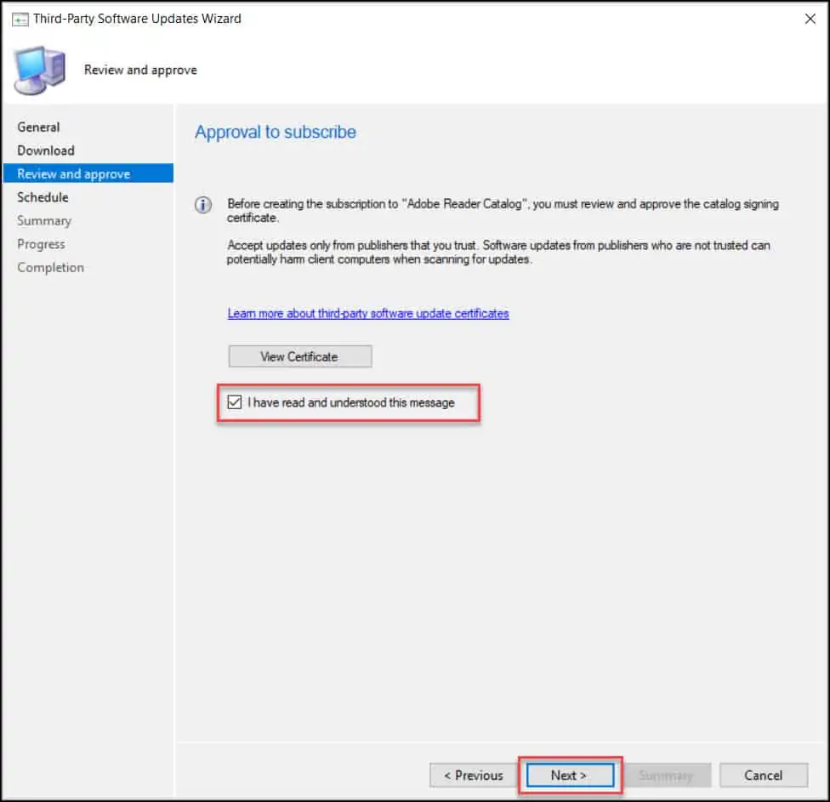Select the Completion step in sidebar
Screen dimensions: 830x802
(50, 267)
